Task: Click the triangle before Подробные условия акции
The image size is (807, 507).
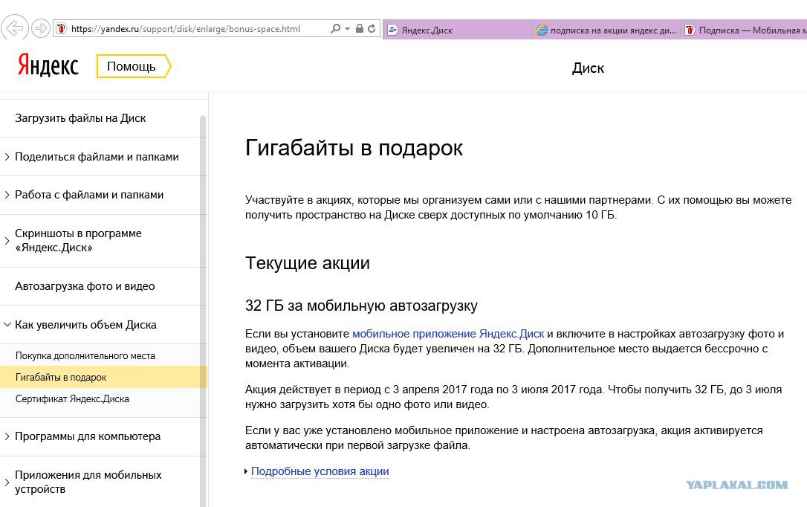Action: point(246,471)
